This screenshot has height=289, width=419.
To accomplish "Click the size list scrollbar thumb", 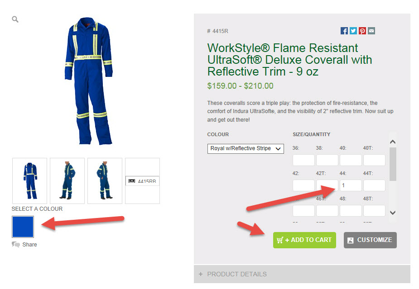I will pos(393,164).
